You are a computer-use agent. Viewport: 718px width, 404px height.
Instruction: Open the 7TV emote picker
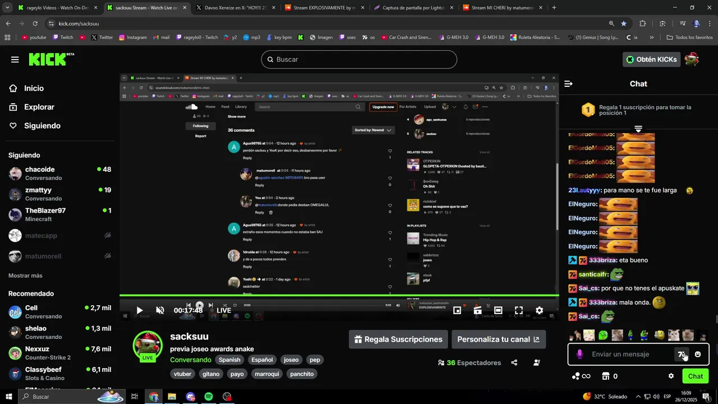[681, 354]
